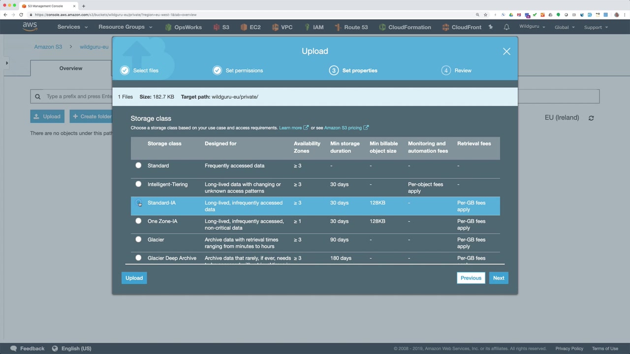Click the Amazon S3 breadcrumb link
The height and width of the screenshot is (354, 630).
tap(48, 47)
